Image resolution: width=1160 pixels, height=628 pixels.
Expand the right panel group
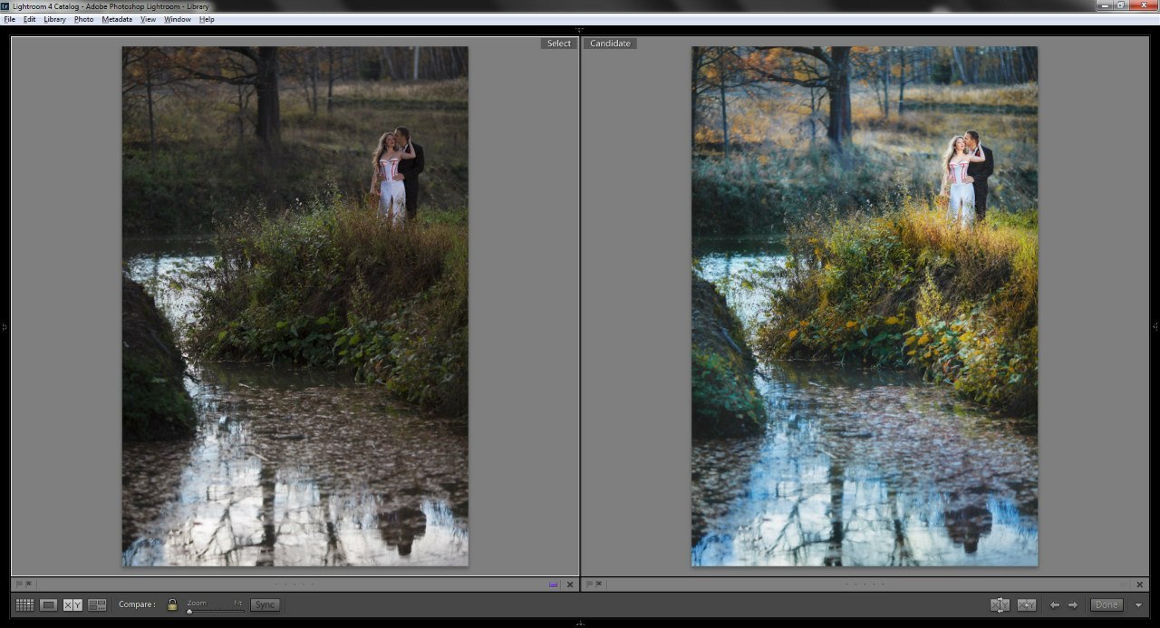point(1155,326)
